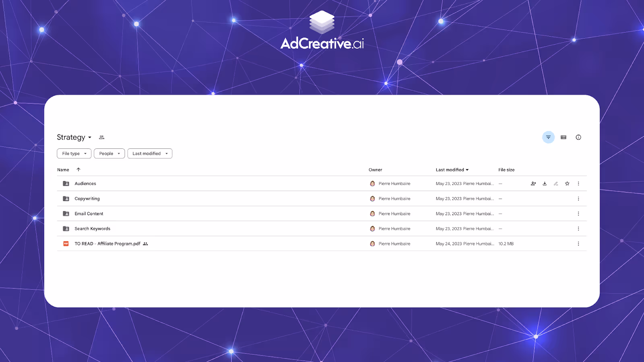Click the PDF file type icon
The width and height of the screenshot is (644, 362).
66,244
